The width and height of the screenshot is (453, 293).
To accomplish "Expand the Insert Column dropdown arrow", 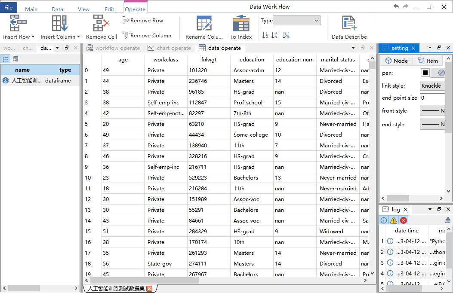I will (78, 37).
